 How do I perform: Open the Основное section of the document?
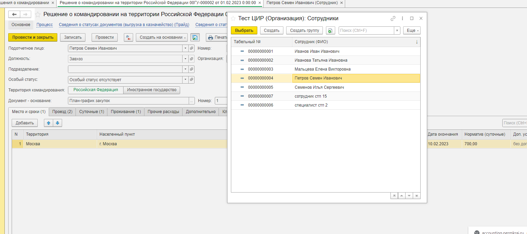[21, 25]
